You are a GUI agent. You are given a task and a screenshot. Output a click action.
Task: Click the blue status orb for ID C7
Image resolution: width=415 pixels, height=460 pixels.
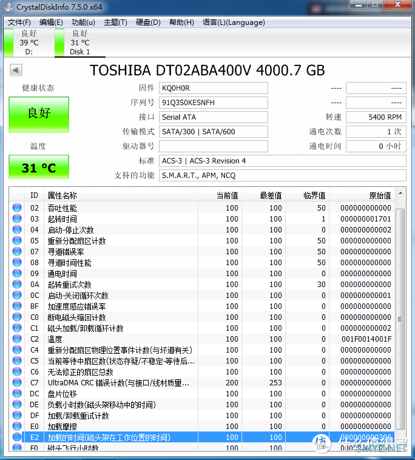click(x=17, y=382)
